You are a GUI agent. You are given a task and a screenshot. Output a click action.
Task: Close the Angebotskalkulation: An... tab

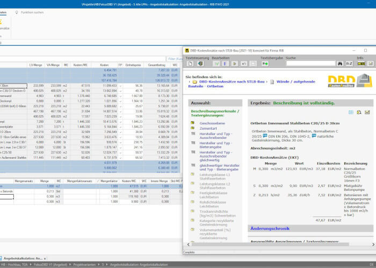pos(45,259)
